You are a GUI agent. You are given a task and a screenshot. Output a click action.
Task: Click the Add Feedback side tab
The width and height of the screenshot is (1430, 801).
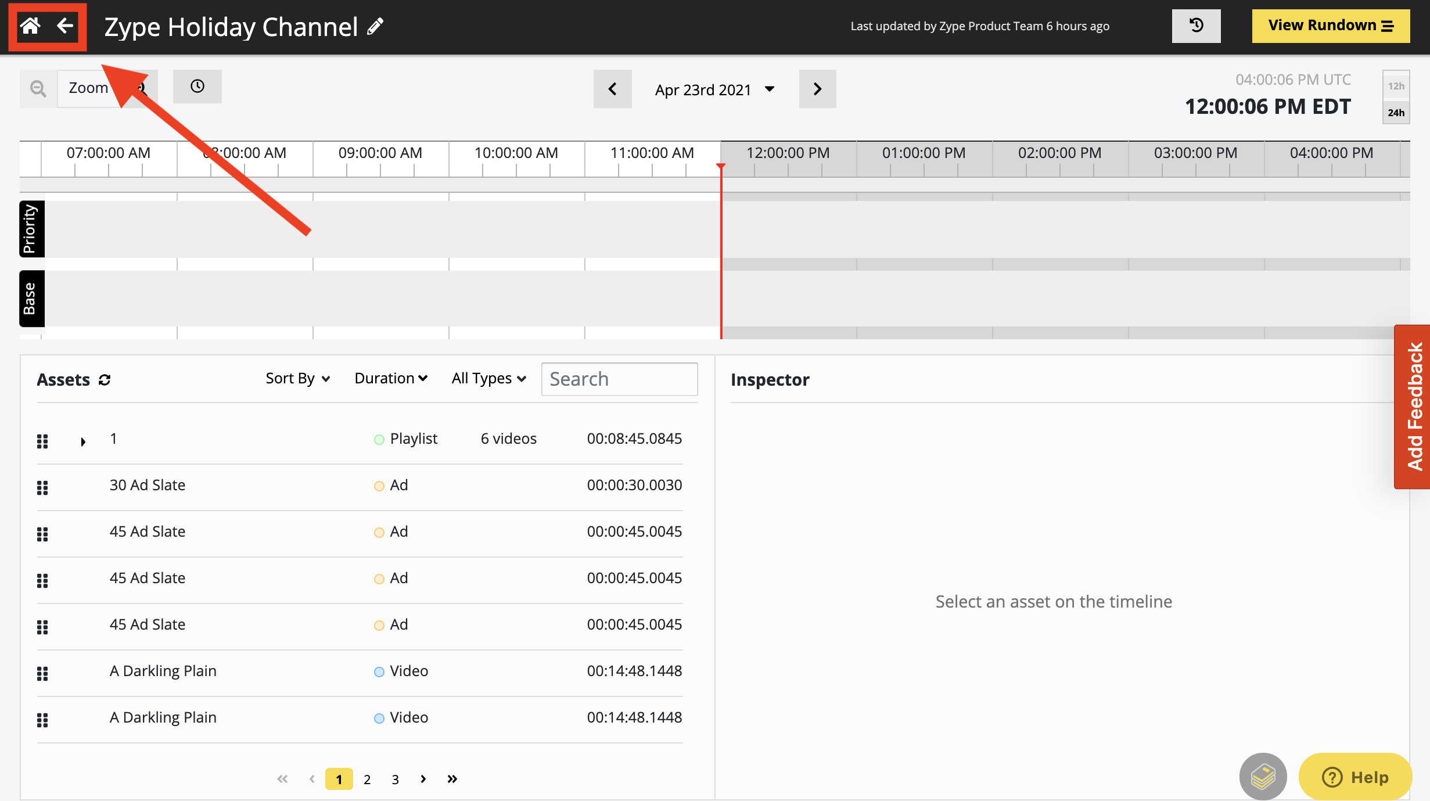click(1413, 407)
